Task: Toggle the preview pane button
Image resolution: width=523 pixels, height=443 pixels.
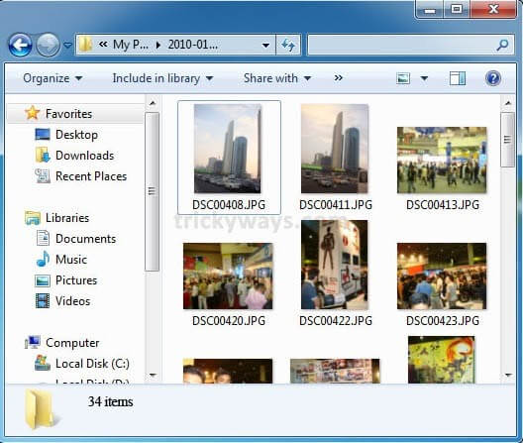Action: 458,78
